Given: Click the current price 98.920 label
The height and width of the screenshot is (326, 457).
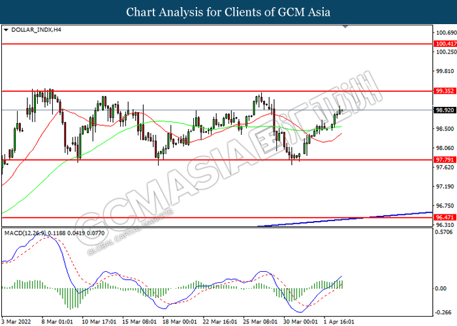Looking at the screenshot, I should [445, 110].
